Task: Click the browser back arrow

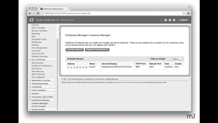Action: point(30,13)
